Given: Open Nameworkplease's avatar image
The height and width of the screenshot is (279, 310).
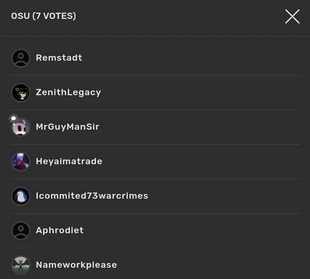Looking at the screenshot, I should (x=21, y=265).
